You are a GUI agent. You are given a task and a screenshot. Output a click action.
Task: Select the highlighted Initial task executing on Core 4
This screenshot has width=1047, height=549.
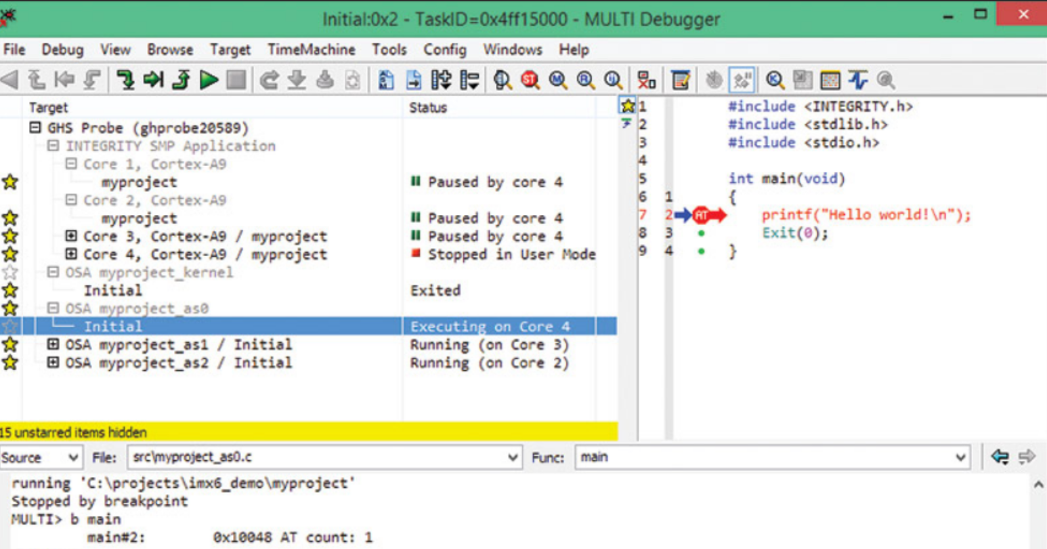[x=309, y=327]
